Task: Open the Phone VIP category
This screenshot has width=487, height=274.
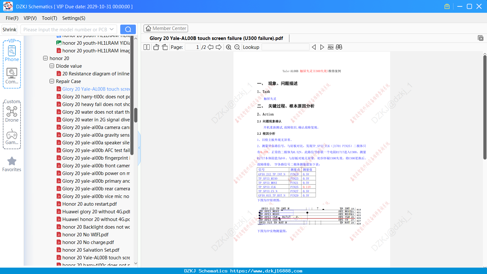Action: coord(12,54)
